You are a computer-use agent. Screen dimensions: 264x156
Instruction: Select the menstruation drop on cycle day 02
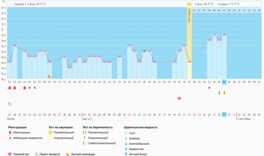click(14, 88)
